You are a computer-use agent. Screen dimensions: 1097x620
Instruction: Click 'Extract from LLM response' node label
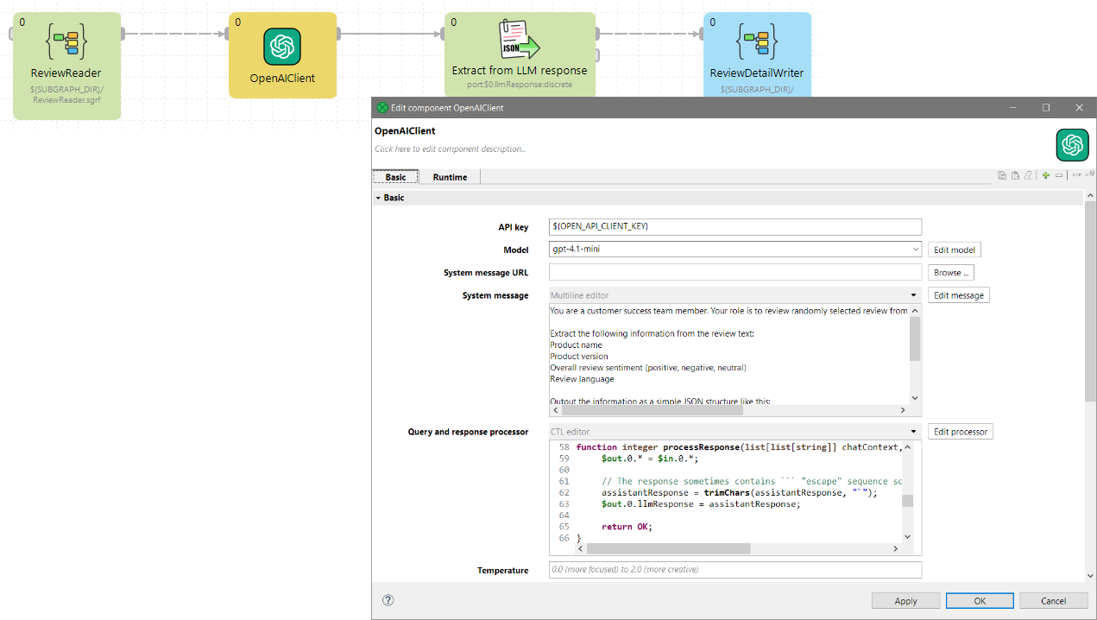tap(520, 71)
